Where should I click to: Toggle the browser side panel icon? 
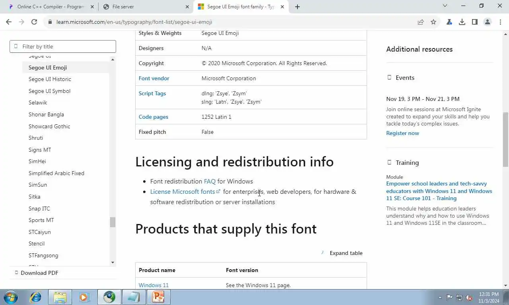coord(475,22)
